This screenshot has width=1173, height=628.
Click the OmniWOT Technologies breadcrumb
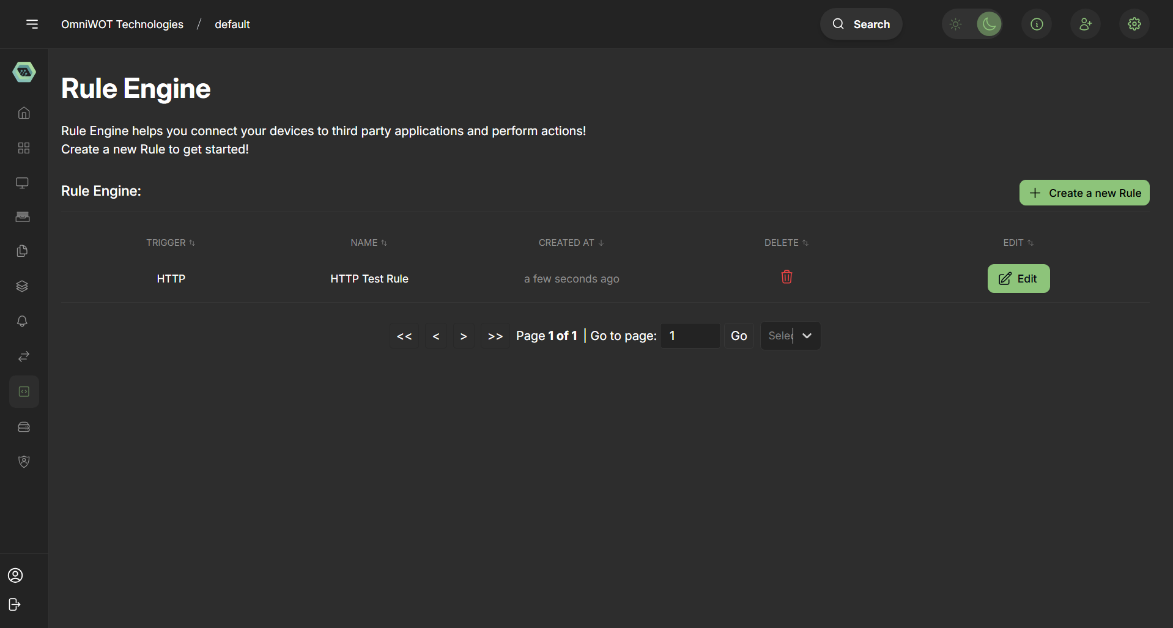pos(122,24)
